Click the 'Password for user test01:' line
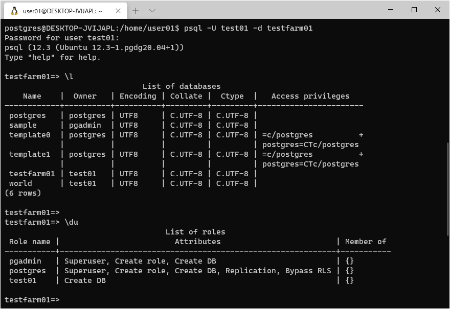Viewport: 450px width, 309px height. click(62, 38)
